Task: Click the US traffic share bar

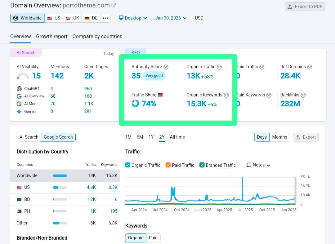Action: tap(60, 188)
